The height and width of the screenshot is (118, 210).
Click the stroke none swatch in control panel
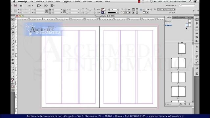(103, 10)
